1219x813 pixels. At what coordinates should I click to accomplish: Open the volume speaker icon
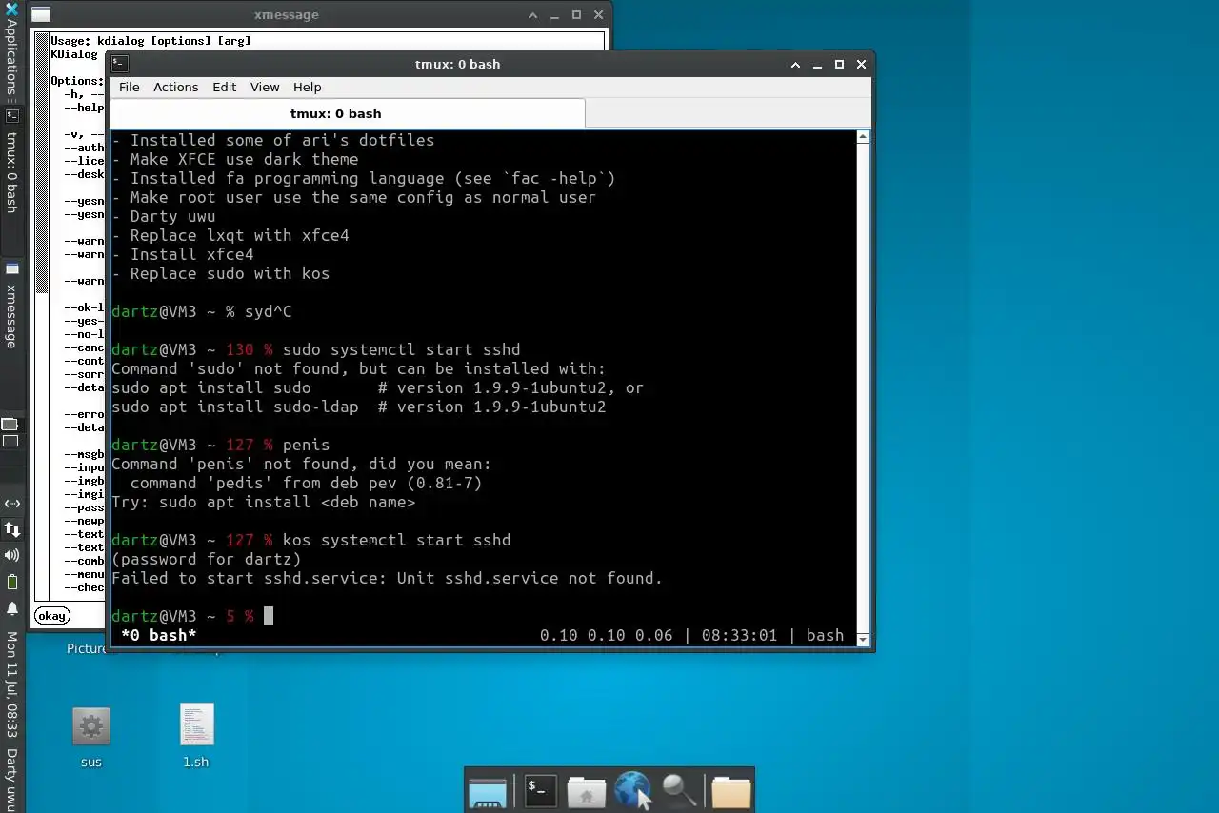click(12, 555)
